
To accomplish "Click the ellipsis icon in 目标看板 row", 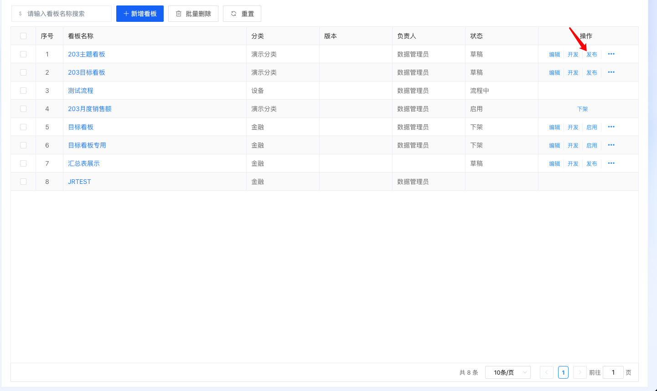I will tap(611, 127).
